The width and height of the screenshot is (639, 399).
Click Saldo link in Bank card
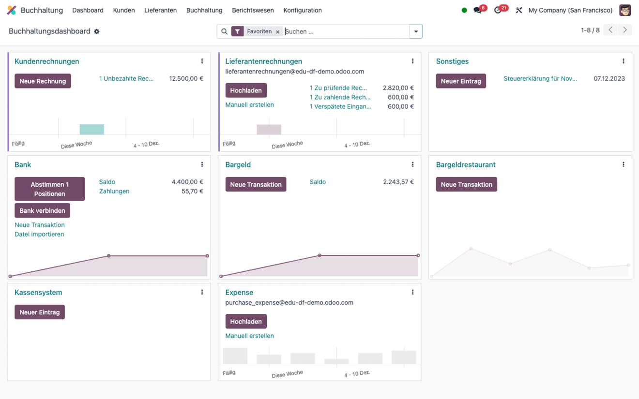pos(107,182)
